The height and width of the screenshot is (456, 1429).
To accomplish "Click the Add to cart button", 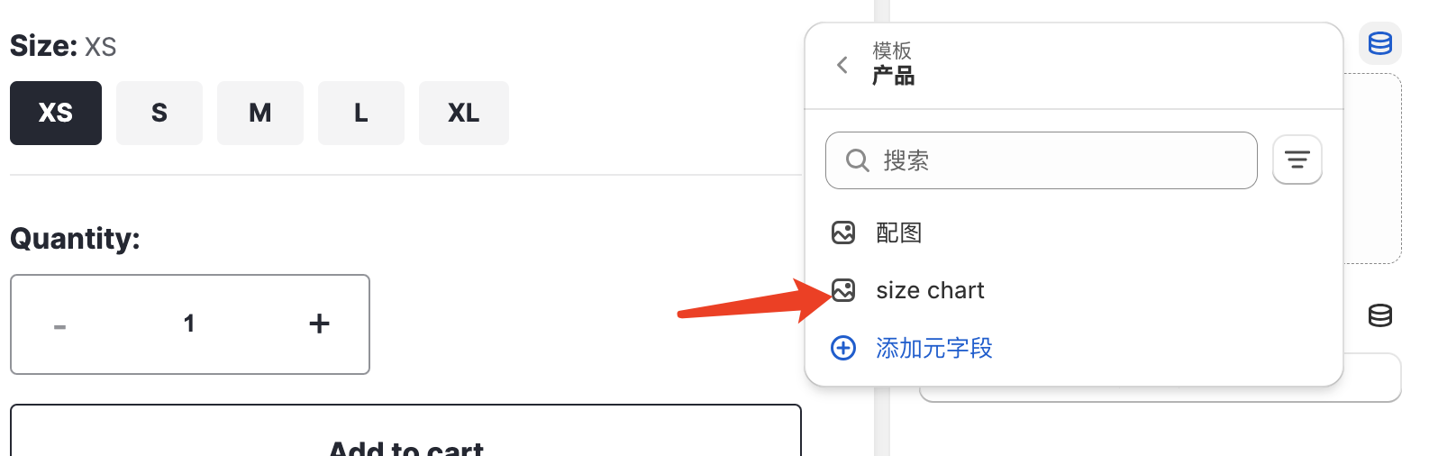I will [x=405, y=431].
